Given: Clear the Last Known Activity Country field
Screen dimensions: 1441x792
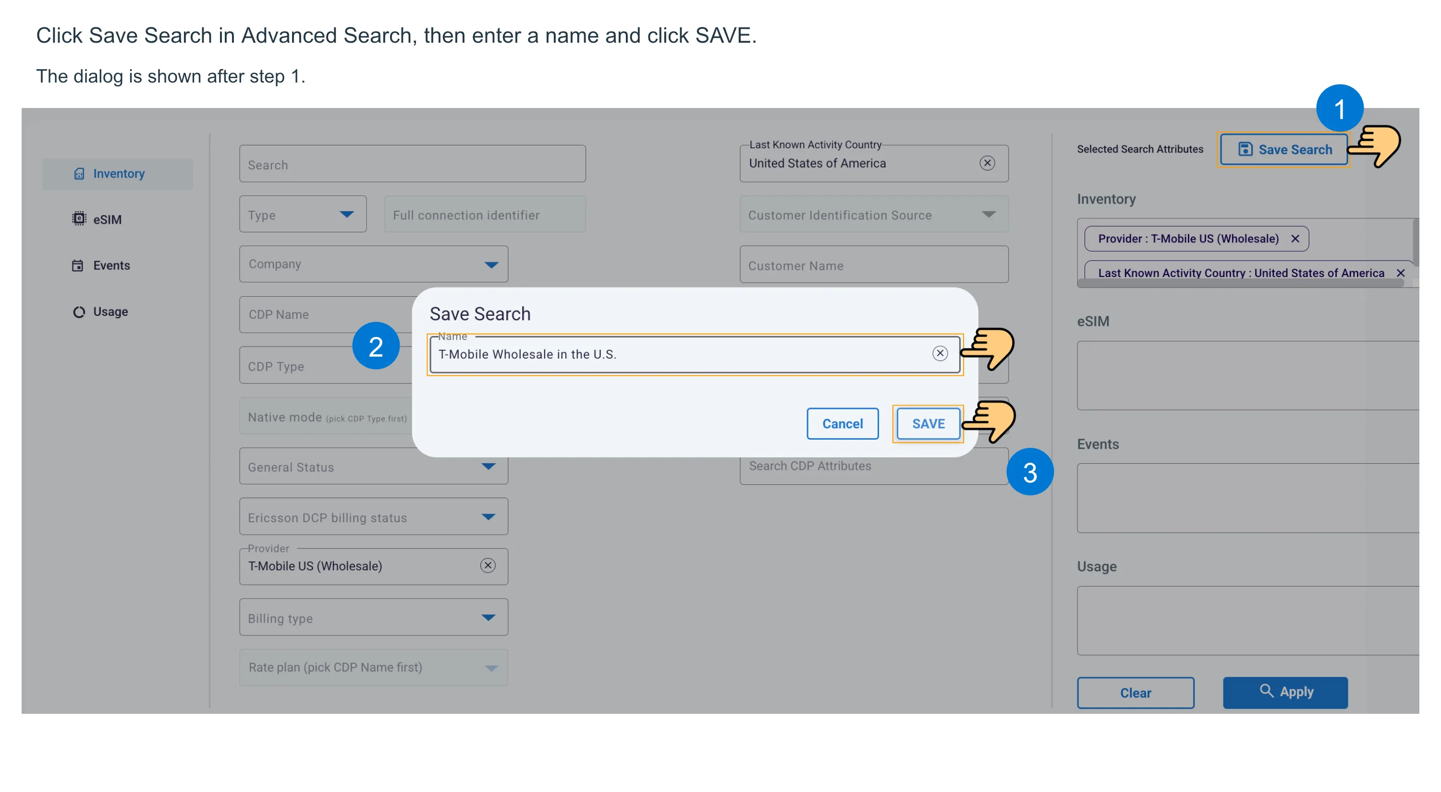Looking at the screenshot, I should point(987,163).
